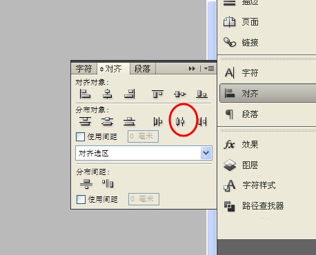This screenshot has width=316, height=255.
Task: Click spacing field under 分布对象
Action: (x=143, y=136)
